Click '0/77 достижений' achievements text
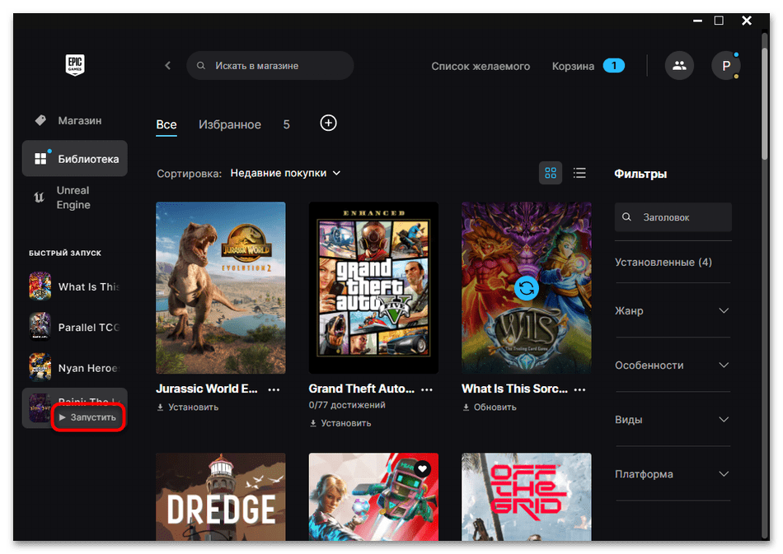 (347, 405)
